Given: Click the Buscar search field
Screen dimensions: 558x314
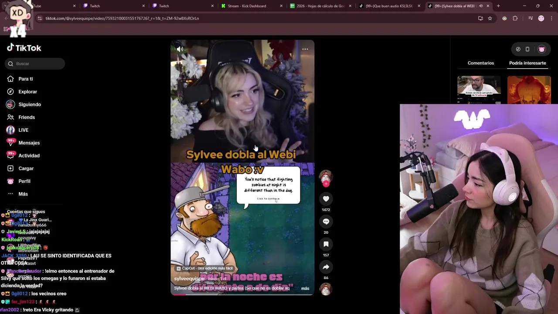Looking at the screenshot, I should click(35, 64).
